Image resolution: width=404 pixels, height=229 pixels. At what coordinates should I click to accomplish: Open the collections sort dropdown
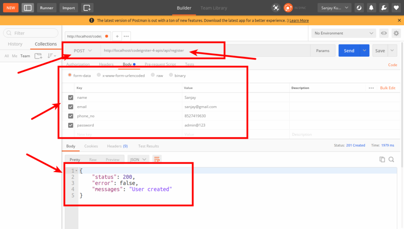[x=52, y=56]
